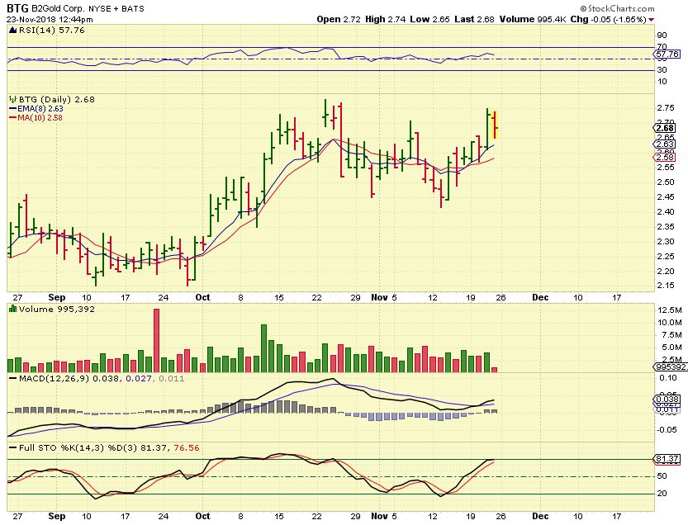Screen dimensions: 688x525
Task: Click the RSI(14) legend line icon
Action: pos(12,31)
